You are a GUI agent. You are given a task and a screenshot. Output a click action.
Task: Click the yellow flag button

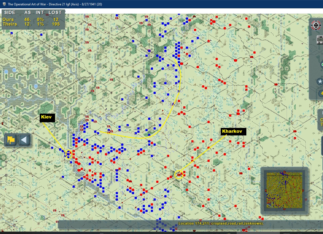coord(11,140)
